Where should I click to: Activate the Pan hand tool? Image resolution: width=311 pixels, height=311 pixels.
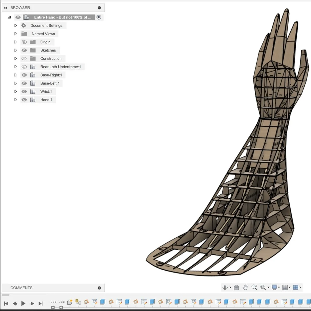[x=245, y=288]
